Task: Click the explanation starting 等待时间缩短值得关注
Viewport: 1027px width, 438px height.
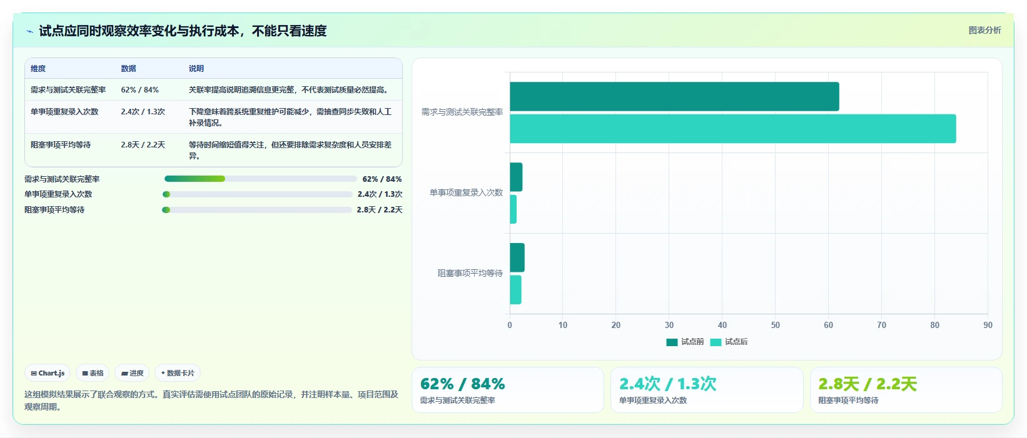Action: [x=290, y=151]
